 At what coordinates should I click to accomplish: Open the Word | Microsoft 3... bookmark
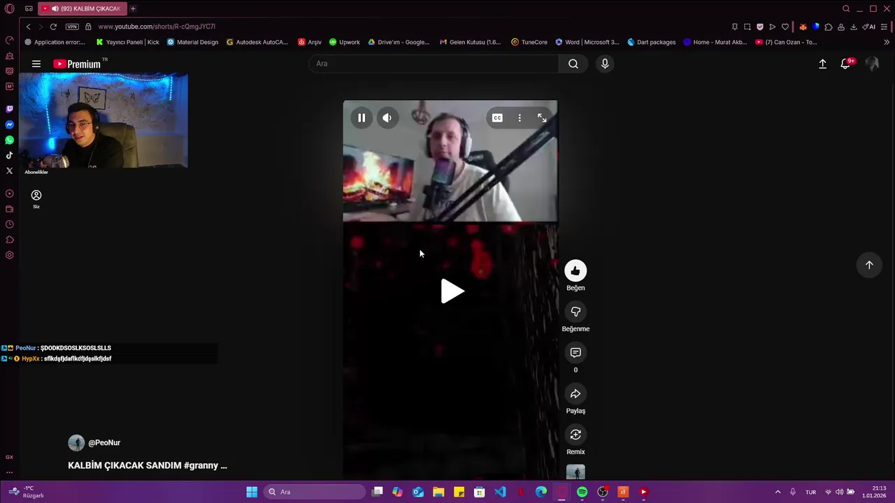pyautogui.click(x=587, y=42)
